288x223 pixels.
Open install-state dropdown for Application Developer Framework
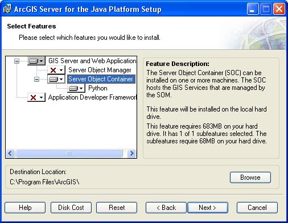point(36,97)
